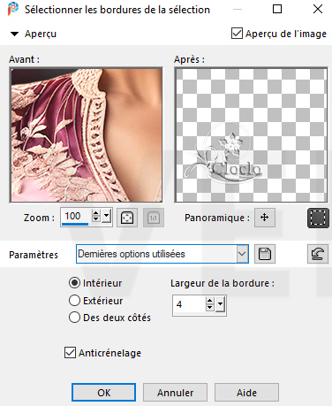332x406 pixels.
Task: Increase border width with up arrow
Action: coord(209,301)
